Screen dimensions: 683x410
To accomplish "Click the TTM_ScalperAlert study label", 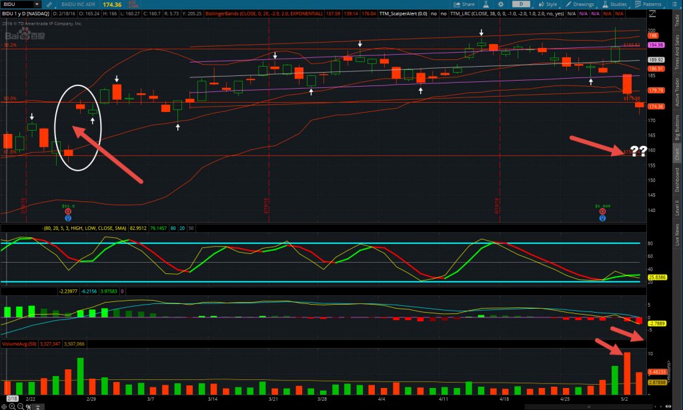I will point(404,14).
